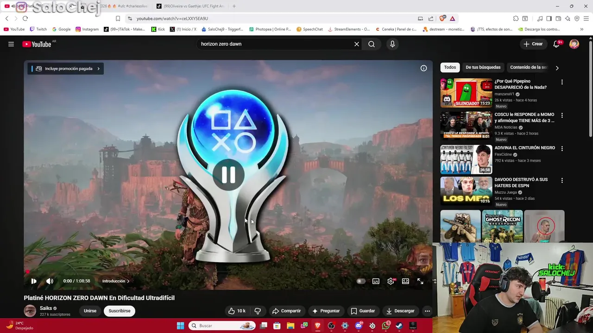Expand the Introducción chapter list
Image resolution: width=593 pixels, height=333 pixels.
116,281
